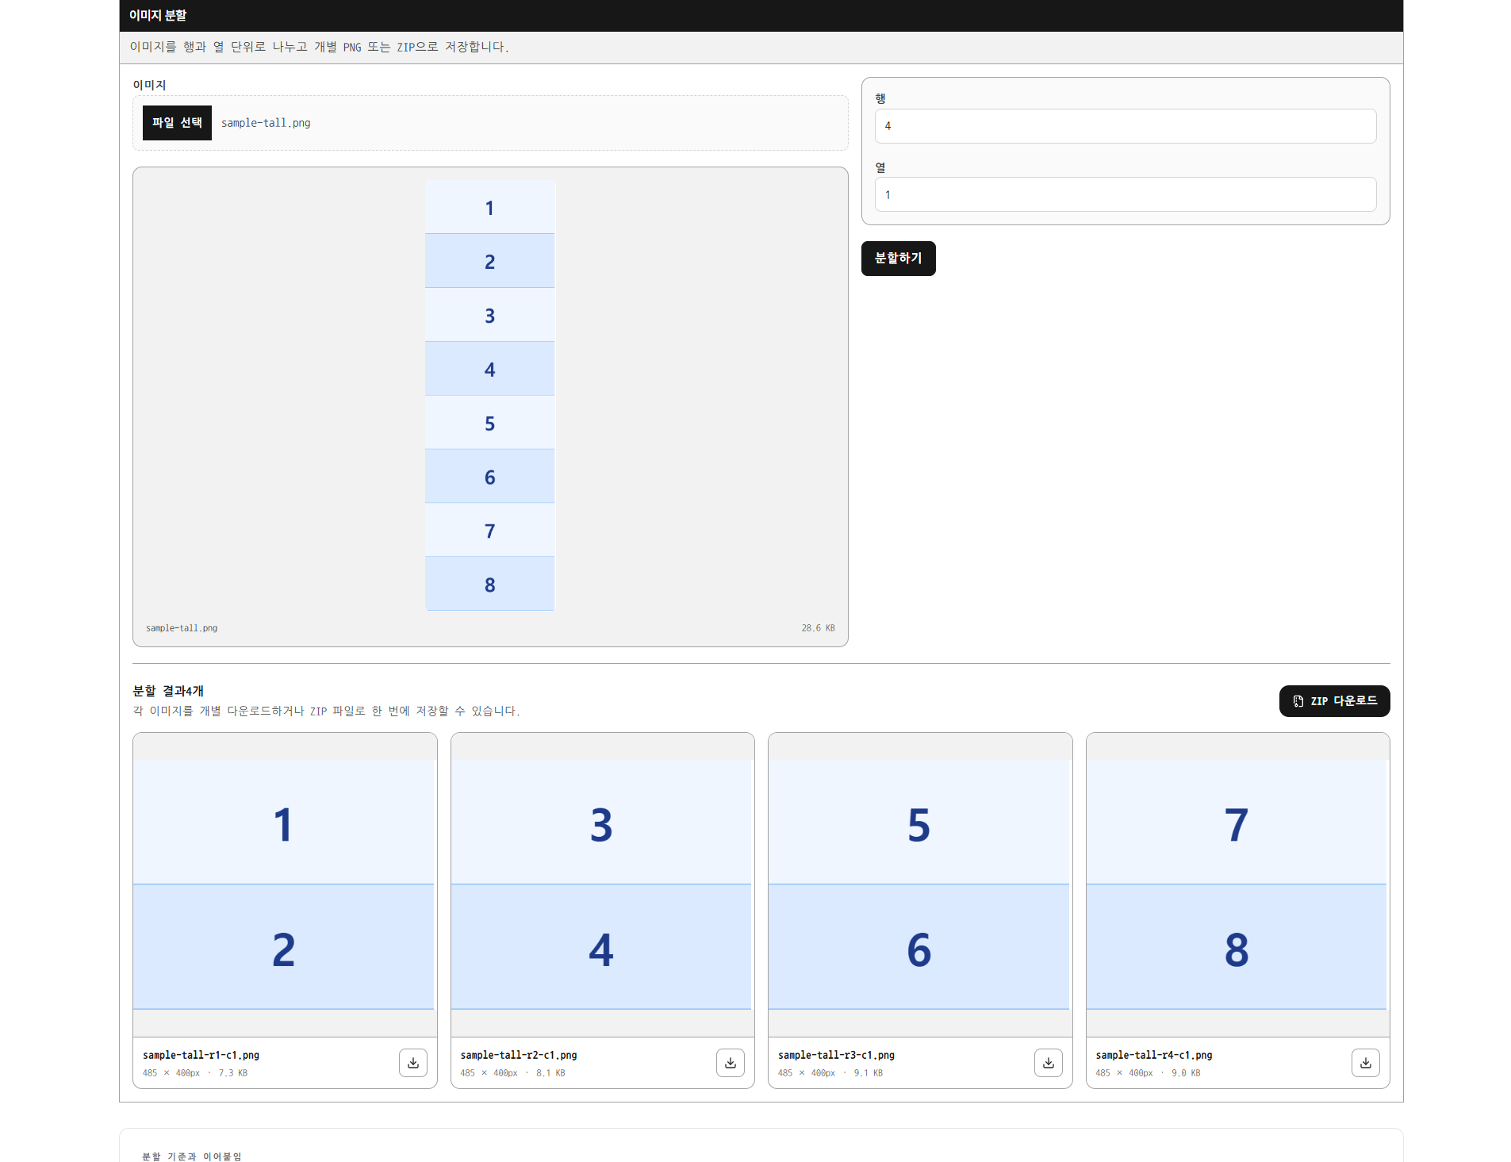The image size is (1511, 1162).
Task: Click the 이미지 분할 title bar
Action: pyautogui.click(x=761, y=16)
